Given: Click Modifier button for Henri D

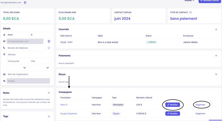Looking at the screenshot, I should (x=173, y=105).
